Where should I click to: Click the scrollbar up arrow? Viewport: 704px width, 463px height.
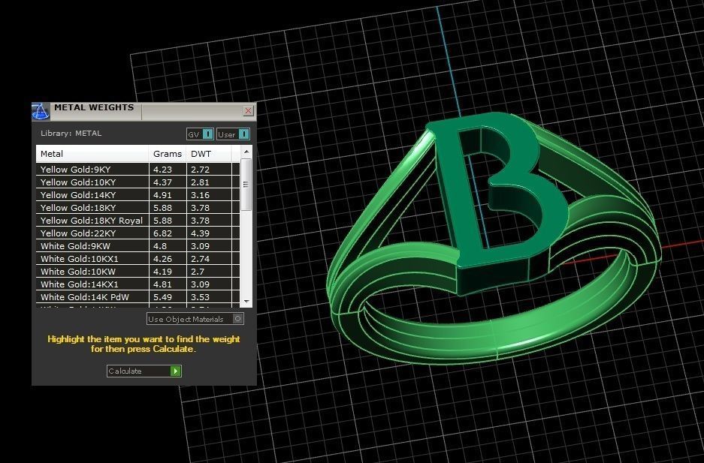tap(246, 150)
